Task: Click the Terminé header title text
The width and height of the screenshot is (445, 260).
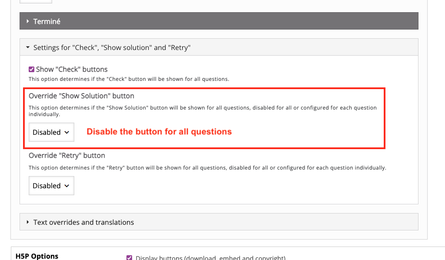Action: (x=47, y=22)
